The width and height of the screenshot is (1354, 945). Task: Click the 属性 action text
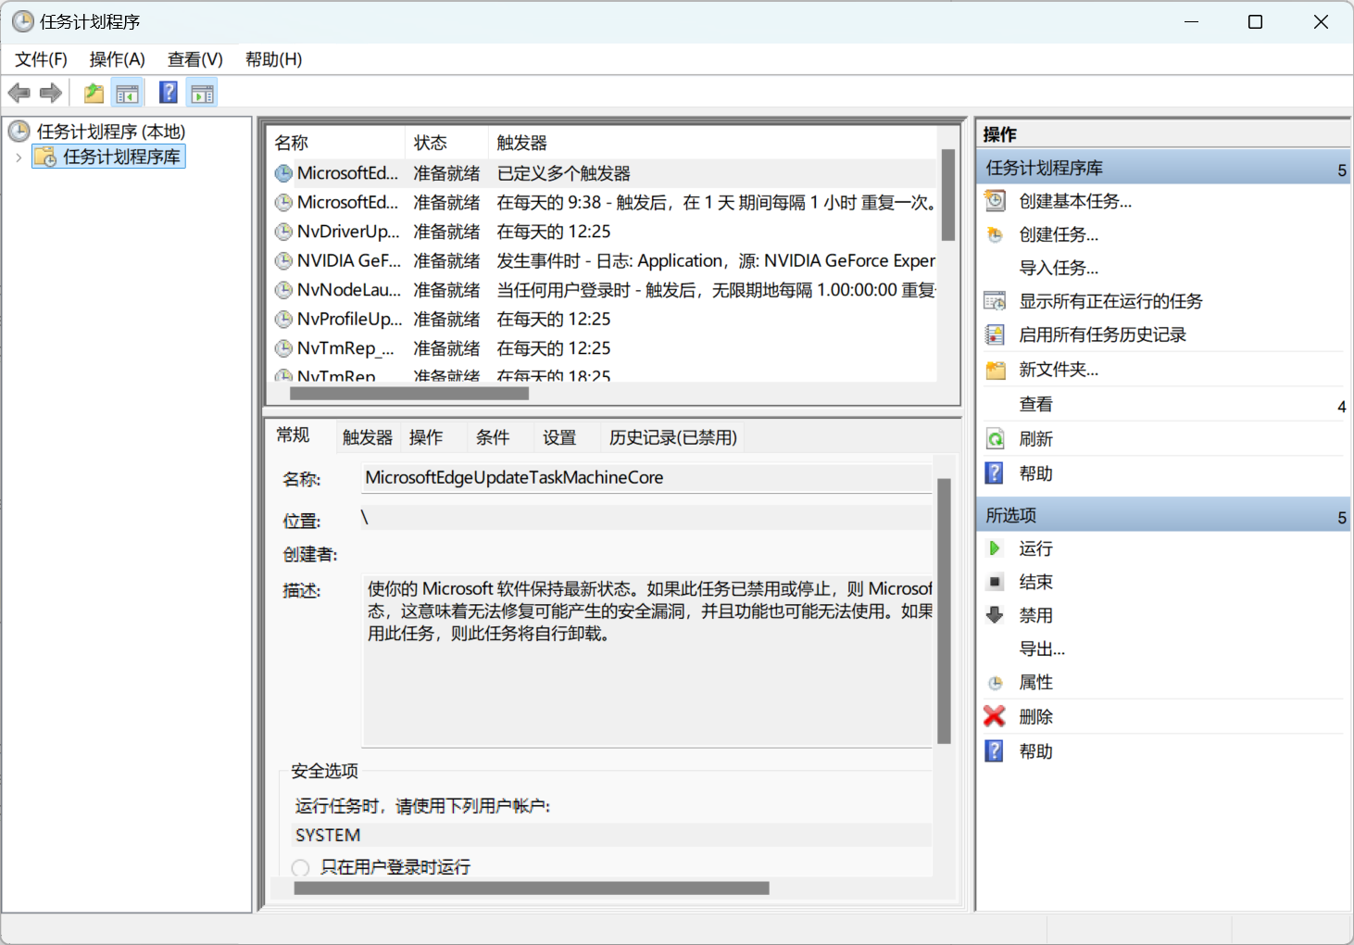(1035, 682)
